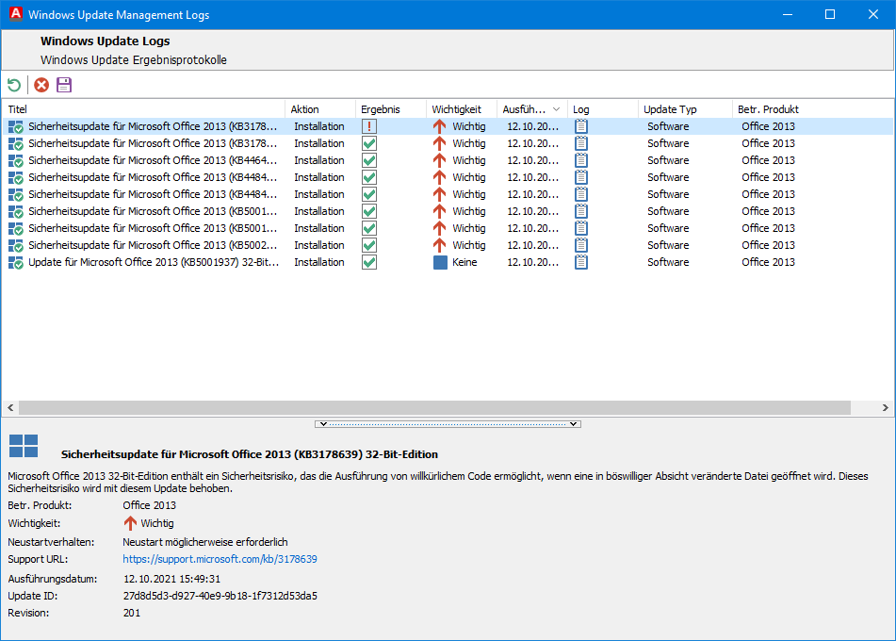Sort by the Titel column header
Screen dimensions: 896x641
pos(143,109)
